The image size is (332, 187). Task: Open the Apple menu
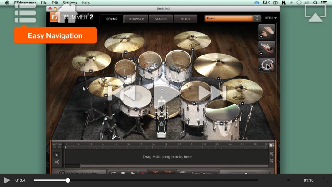[x=7, y=3]
